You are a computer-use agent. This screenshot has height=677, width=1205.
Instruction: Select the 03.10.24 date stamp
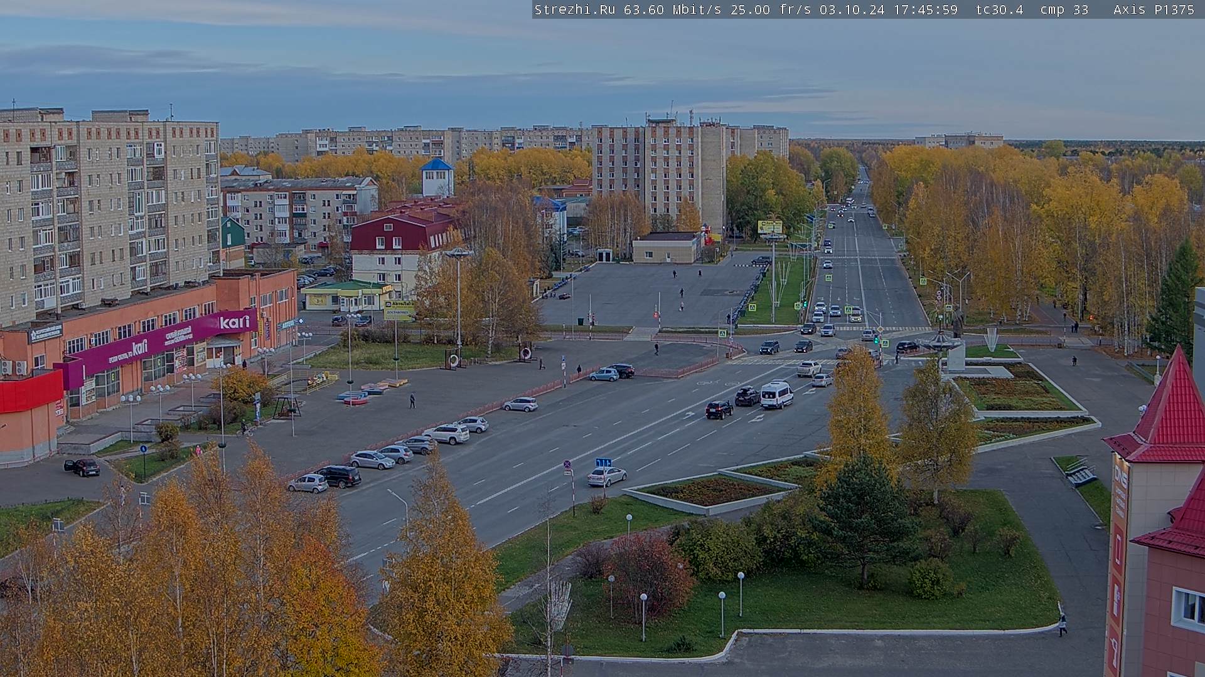[852, 9]
